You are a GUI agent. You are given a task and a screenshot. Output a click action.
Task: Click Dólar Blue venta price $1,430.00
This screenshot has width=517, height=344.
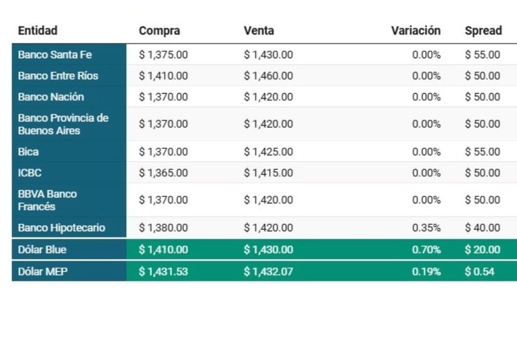269,249
